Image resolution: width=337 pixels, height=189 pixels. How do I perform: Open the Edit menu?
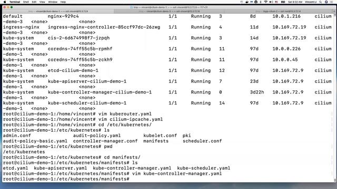pos(34,2)
